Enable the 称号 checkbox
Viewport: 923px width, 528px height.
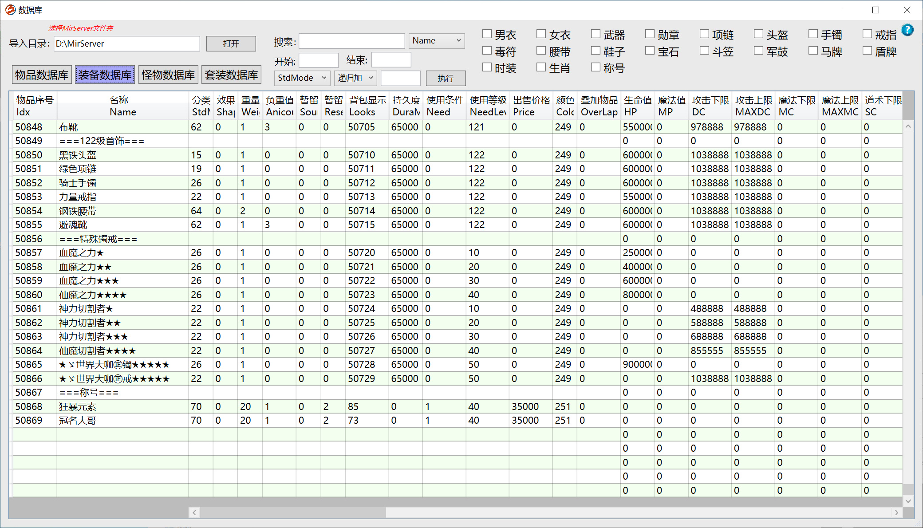596,67
